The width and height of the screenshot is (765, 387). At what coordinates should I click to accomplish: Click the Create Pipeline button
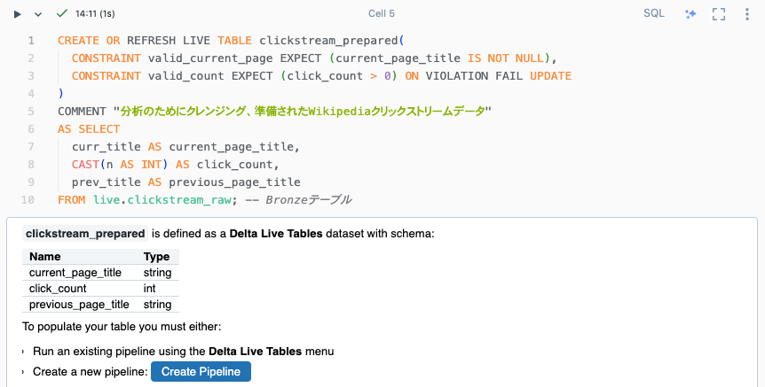click(201, 371)
